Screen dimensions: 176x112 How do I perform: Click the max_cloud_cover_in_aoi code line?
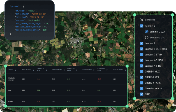click(x=32, y=24)
